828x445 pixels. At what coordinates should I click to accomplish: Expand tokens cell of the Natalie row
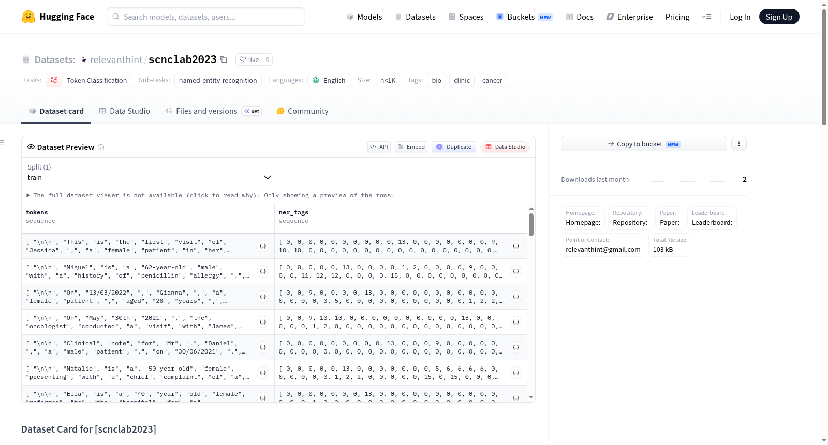(263, 373)
